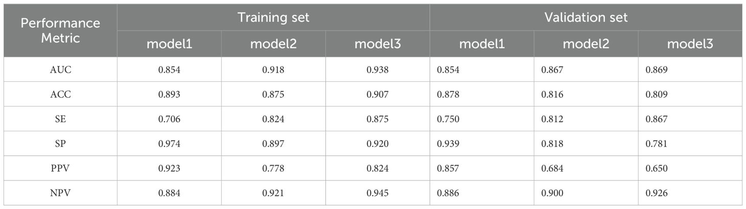The height and width of the screenshot is (209, 746).
Task: Select the NPV row label
Action: coord(60,193)
